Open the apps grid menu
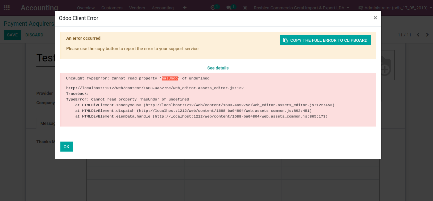 [x=6, y=7]
